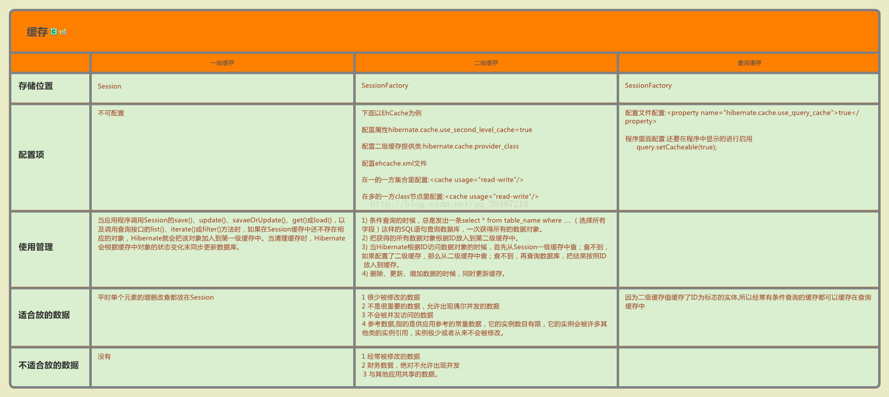The height and width of the screenshot is (397, 889).
Task: Click 平时单个元素的增删改查都放在Session
Action: point(156,297)
